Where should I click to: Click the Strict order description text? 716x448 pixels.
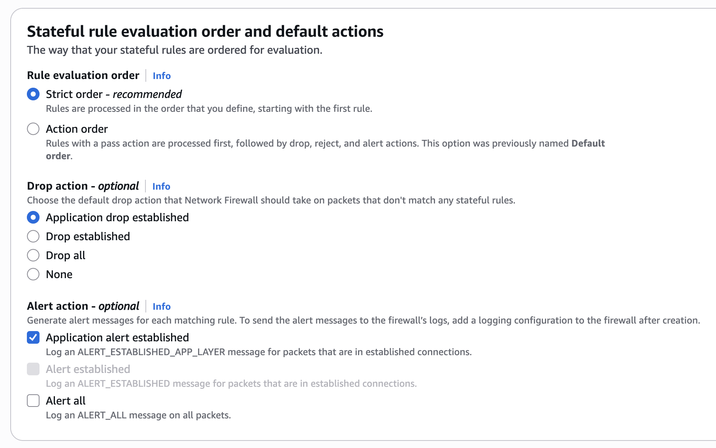pos(209,109)
